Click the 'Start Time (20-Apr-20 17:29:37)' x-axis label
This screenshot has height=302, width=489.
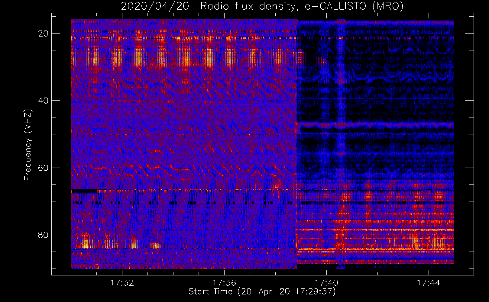(x=262, y=292)
